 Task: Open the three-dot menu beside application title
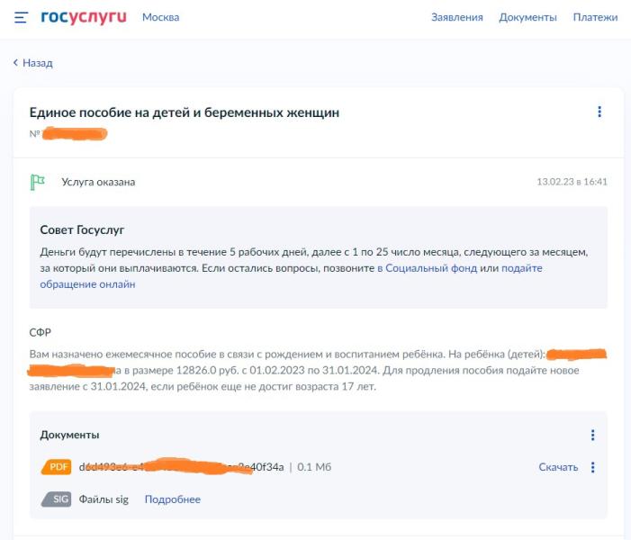(599, 112)
